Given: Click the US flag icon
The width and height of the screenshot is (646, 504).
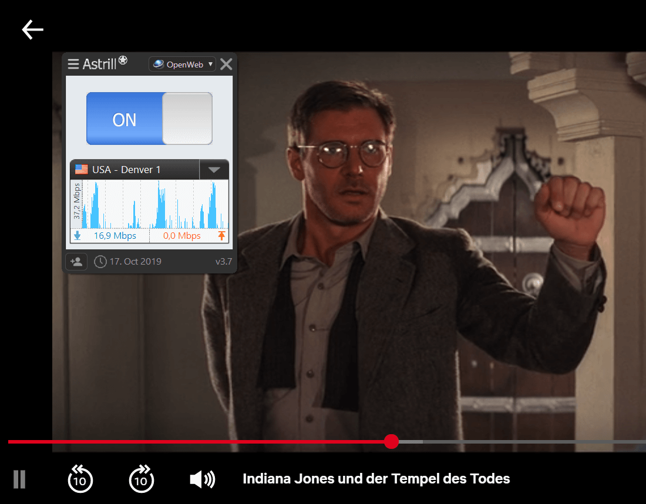Looking at the screenshot, I should click(82, 170).
